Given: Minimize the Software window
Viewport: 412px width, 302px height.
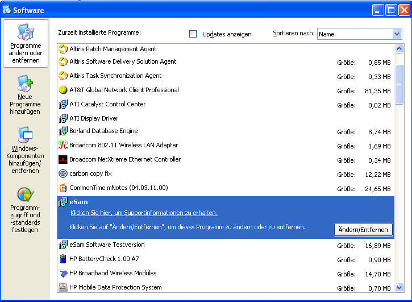Looking at the screenshot, I should click(378, 10).
